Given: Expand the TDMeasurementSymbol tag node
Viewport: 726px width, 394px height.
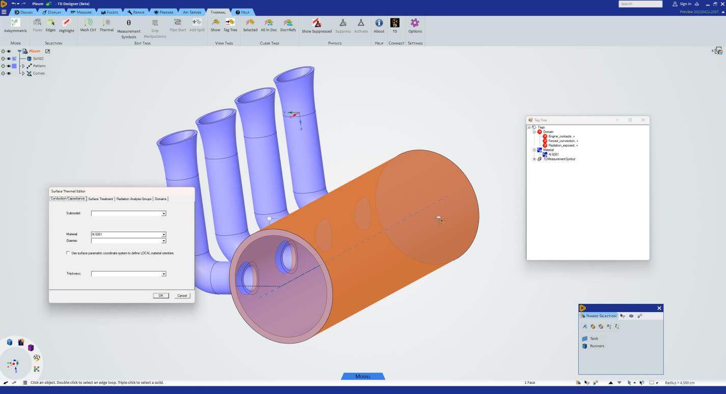Looking at the screenshot, I should pyautogui.click(x=534, y=159).
